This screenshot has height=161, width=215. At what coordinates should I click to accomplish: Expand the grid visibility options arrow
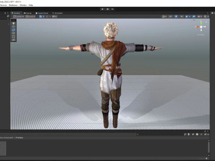pos(43,17)
